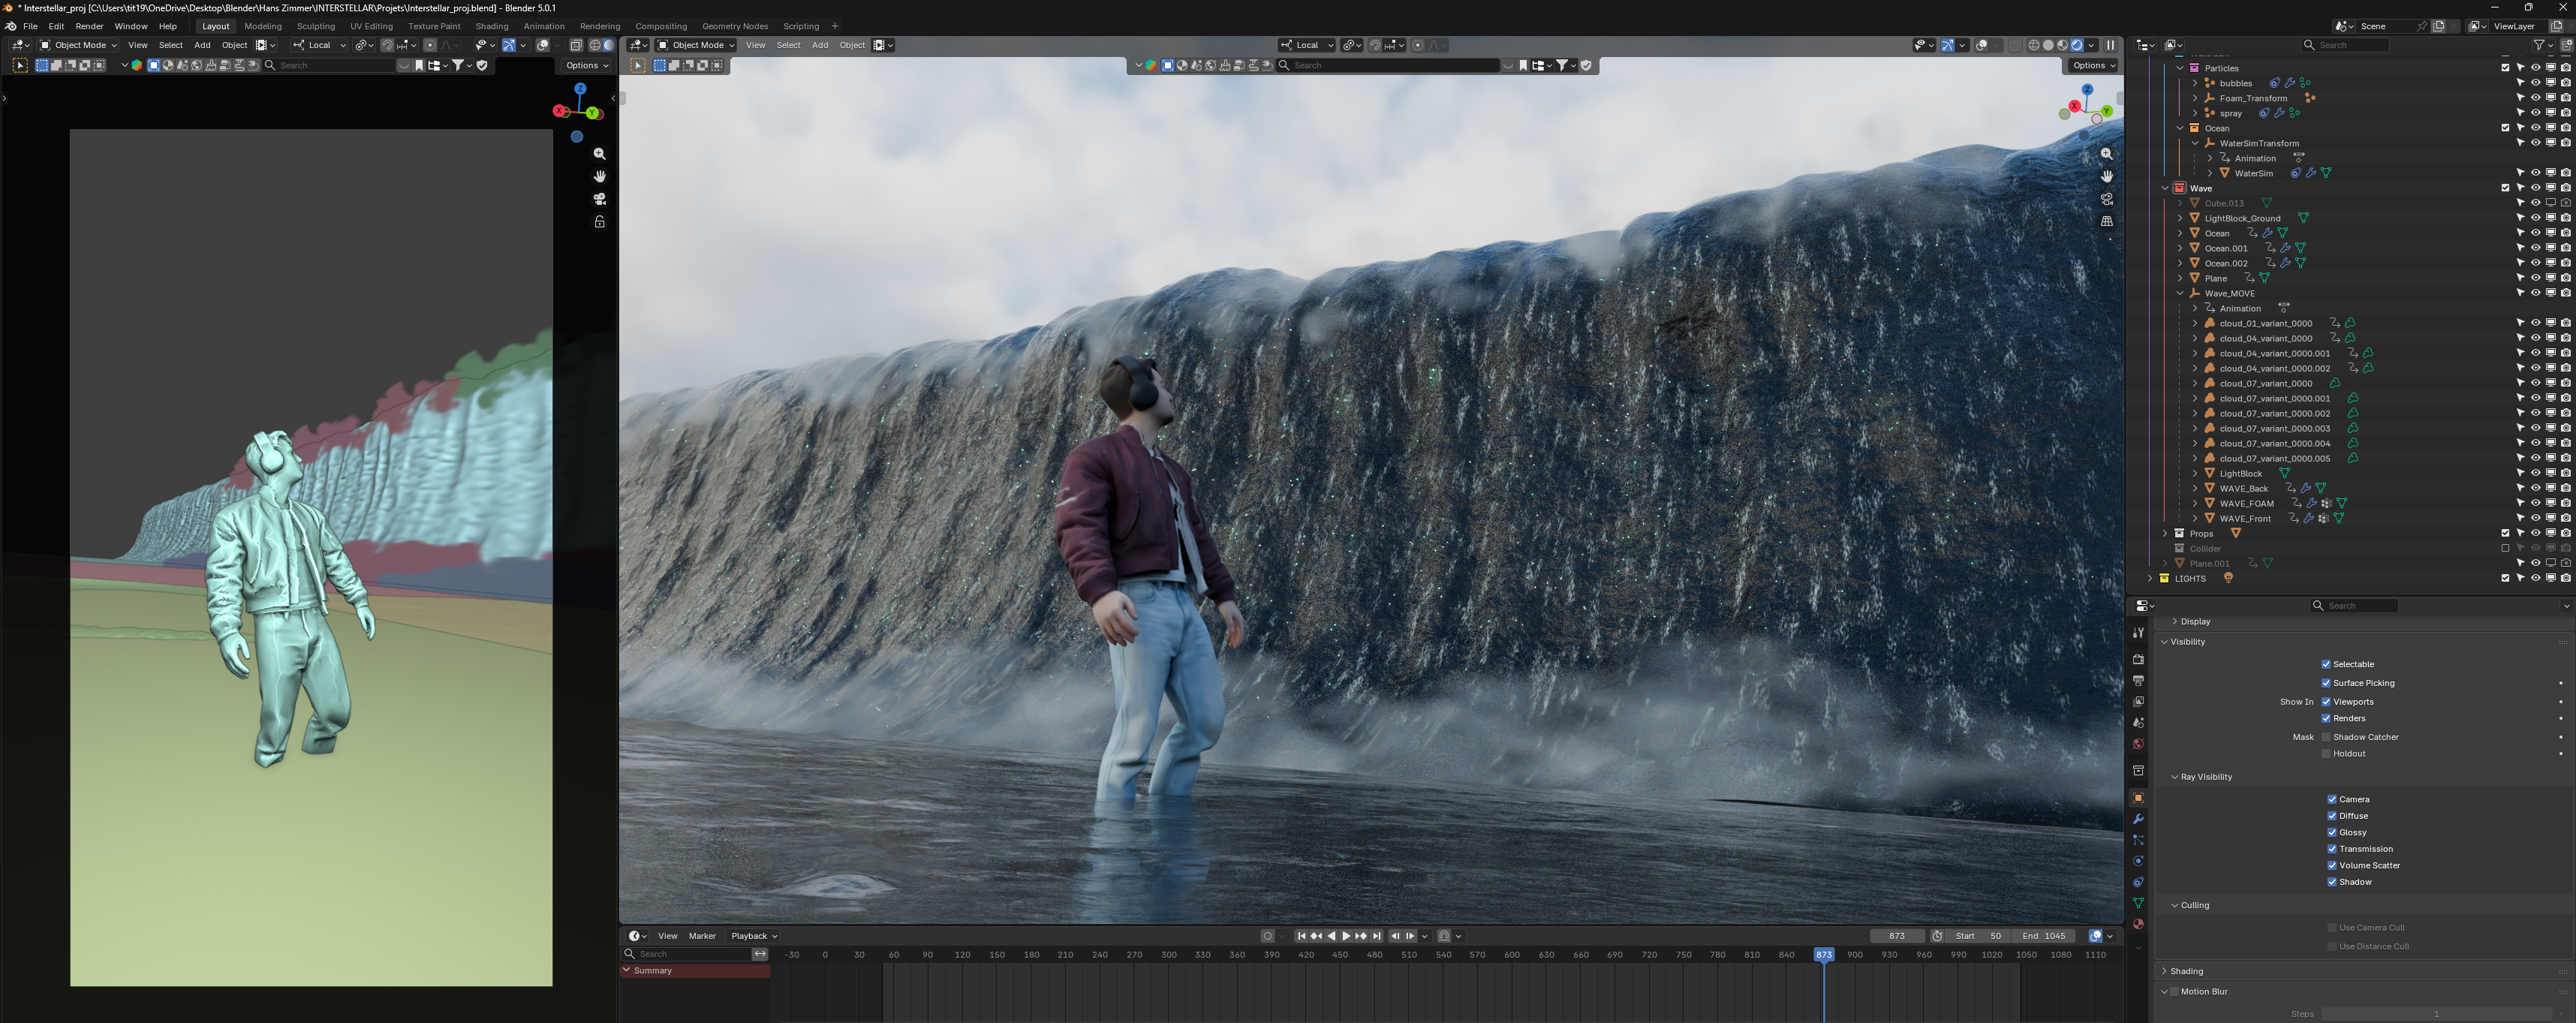Click the World properties globe icon

click(2138, 743)
